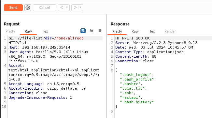Click the "local.txt" entry in the response

click(132, 89)
